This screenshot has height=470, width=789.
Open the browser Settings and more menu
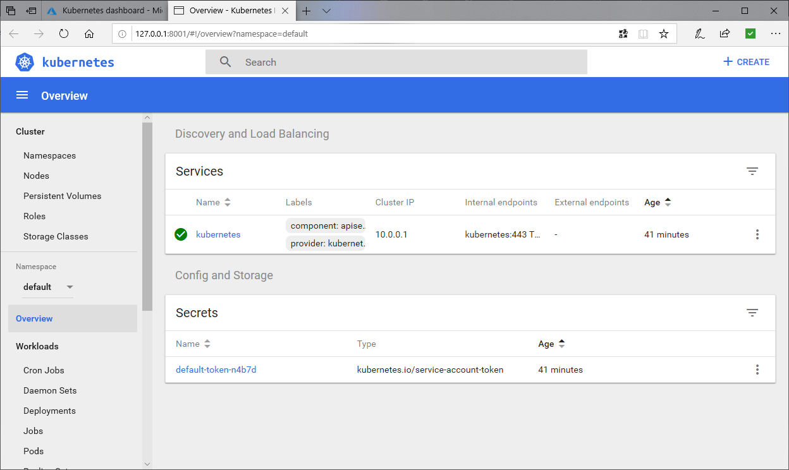[x=776, y=33]
